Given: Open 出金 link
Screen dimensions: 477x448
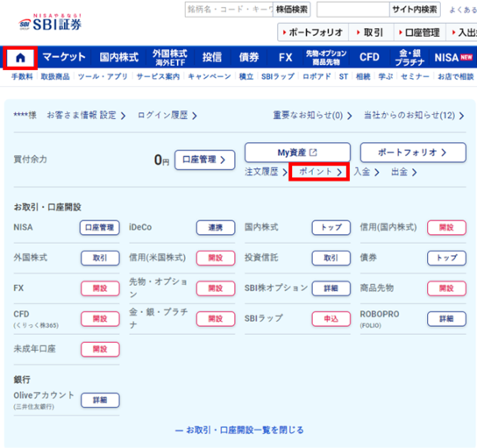Looking at the screenshot, I should click(x=403, y=172).
